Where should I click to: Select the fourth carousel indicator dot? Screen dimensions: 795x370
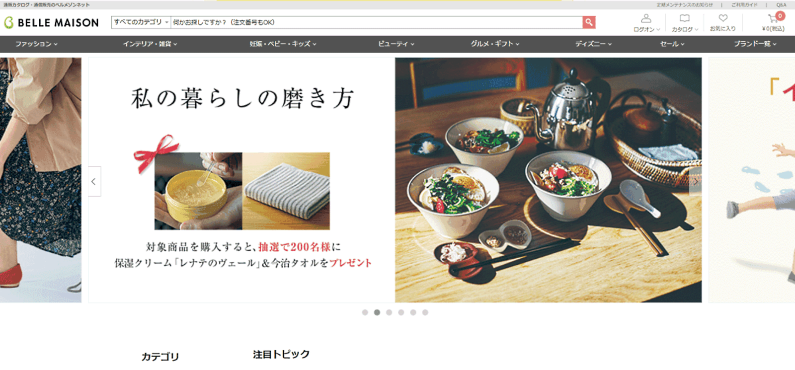pos(401,312)
